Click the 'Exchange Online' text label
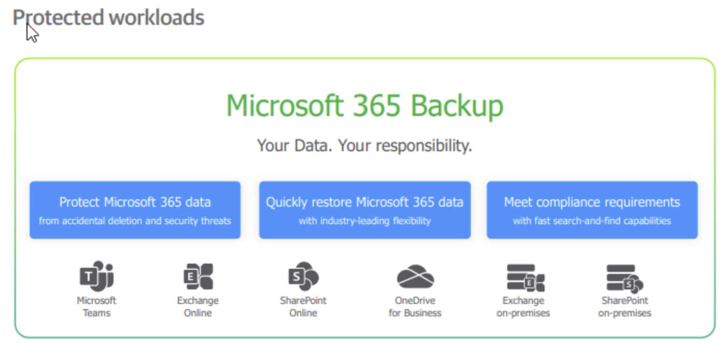Screen dimensions: 725x349 (x=198, y=307)
